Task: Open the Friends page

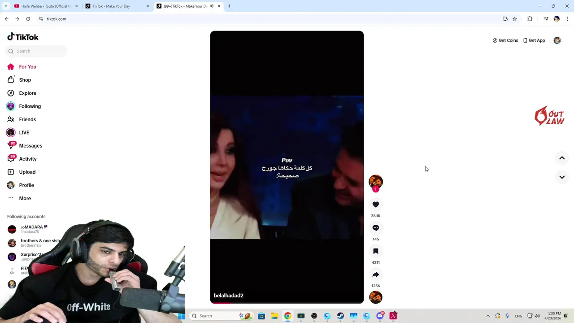Action: (x=27, y=119)
